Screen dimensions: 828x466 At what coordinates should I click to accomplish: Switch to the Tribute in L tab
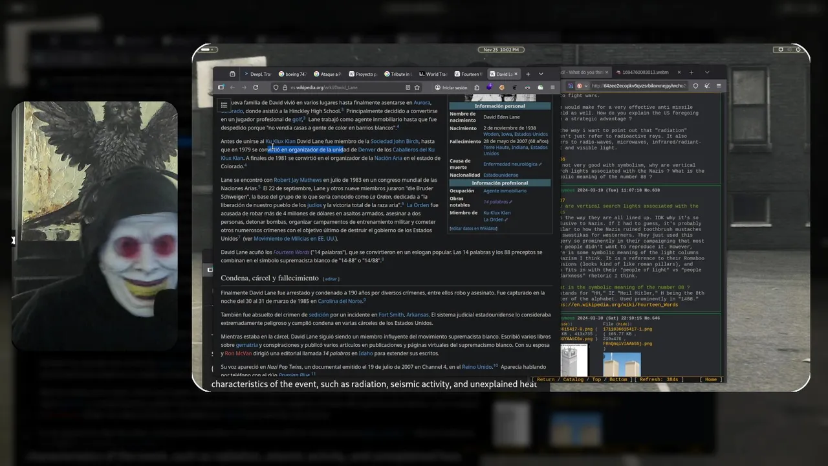tap(398, 74)
